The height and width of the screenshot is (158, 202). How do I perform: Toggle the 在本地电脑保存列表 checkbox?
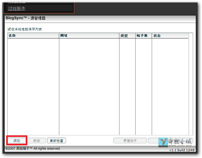9,29
